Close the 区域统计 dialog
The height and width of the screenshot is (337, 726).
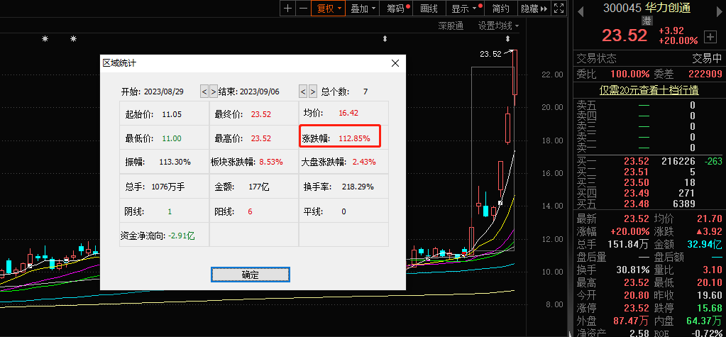pos(395,63)
